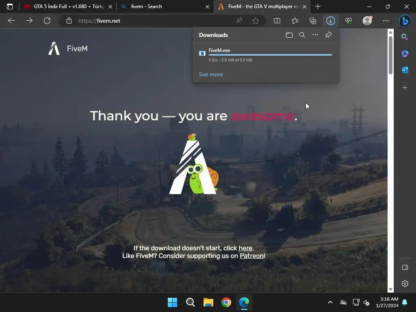Open taskbar Search
The height and width of the screenshot is (312, 416).
pyautogui.click(x=191, y=302)
